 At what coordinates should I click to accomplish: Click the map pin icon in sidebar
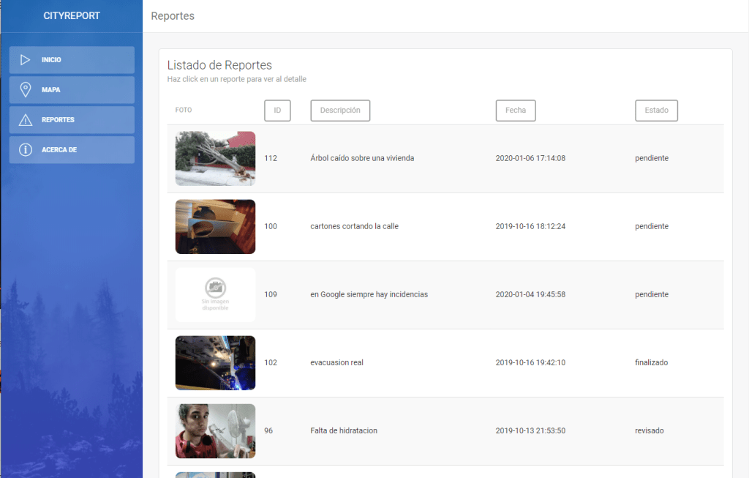click(x=26, y=90)
